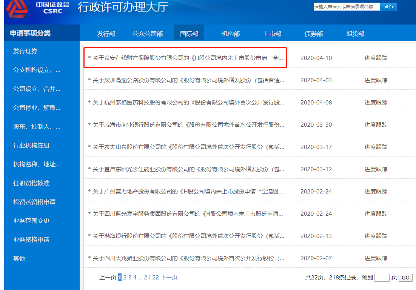Screen dimensions: 416x290
Task: Click 进度跟踪 for the 2020-03-30 row
Action: (x=376, y=125)
